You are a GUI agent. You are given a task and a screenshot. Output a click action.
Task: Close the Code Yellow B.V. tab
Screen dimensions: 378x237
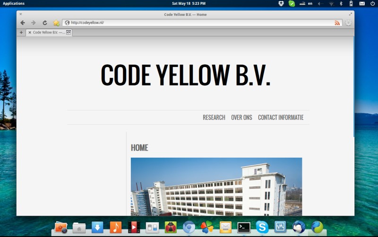click(x=30, y=33)
